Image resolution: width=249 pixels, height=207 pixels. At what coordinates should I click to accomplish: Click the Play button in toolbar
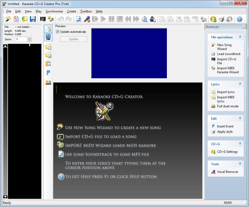click(103, 19)
